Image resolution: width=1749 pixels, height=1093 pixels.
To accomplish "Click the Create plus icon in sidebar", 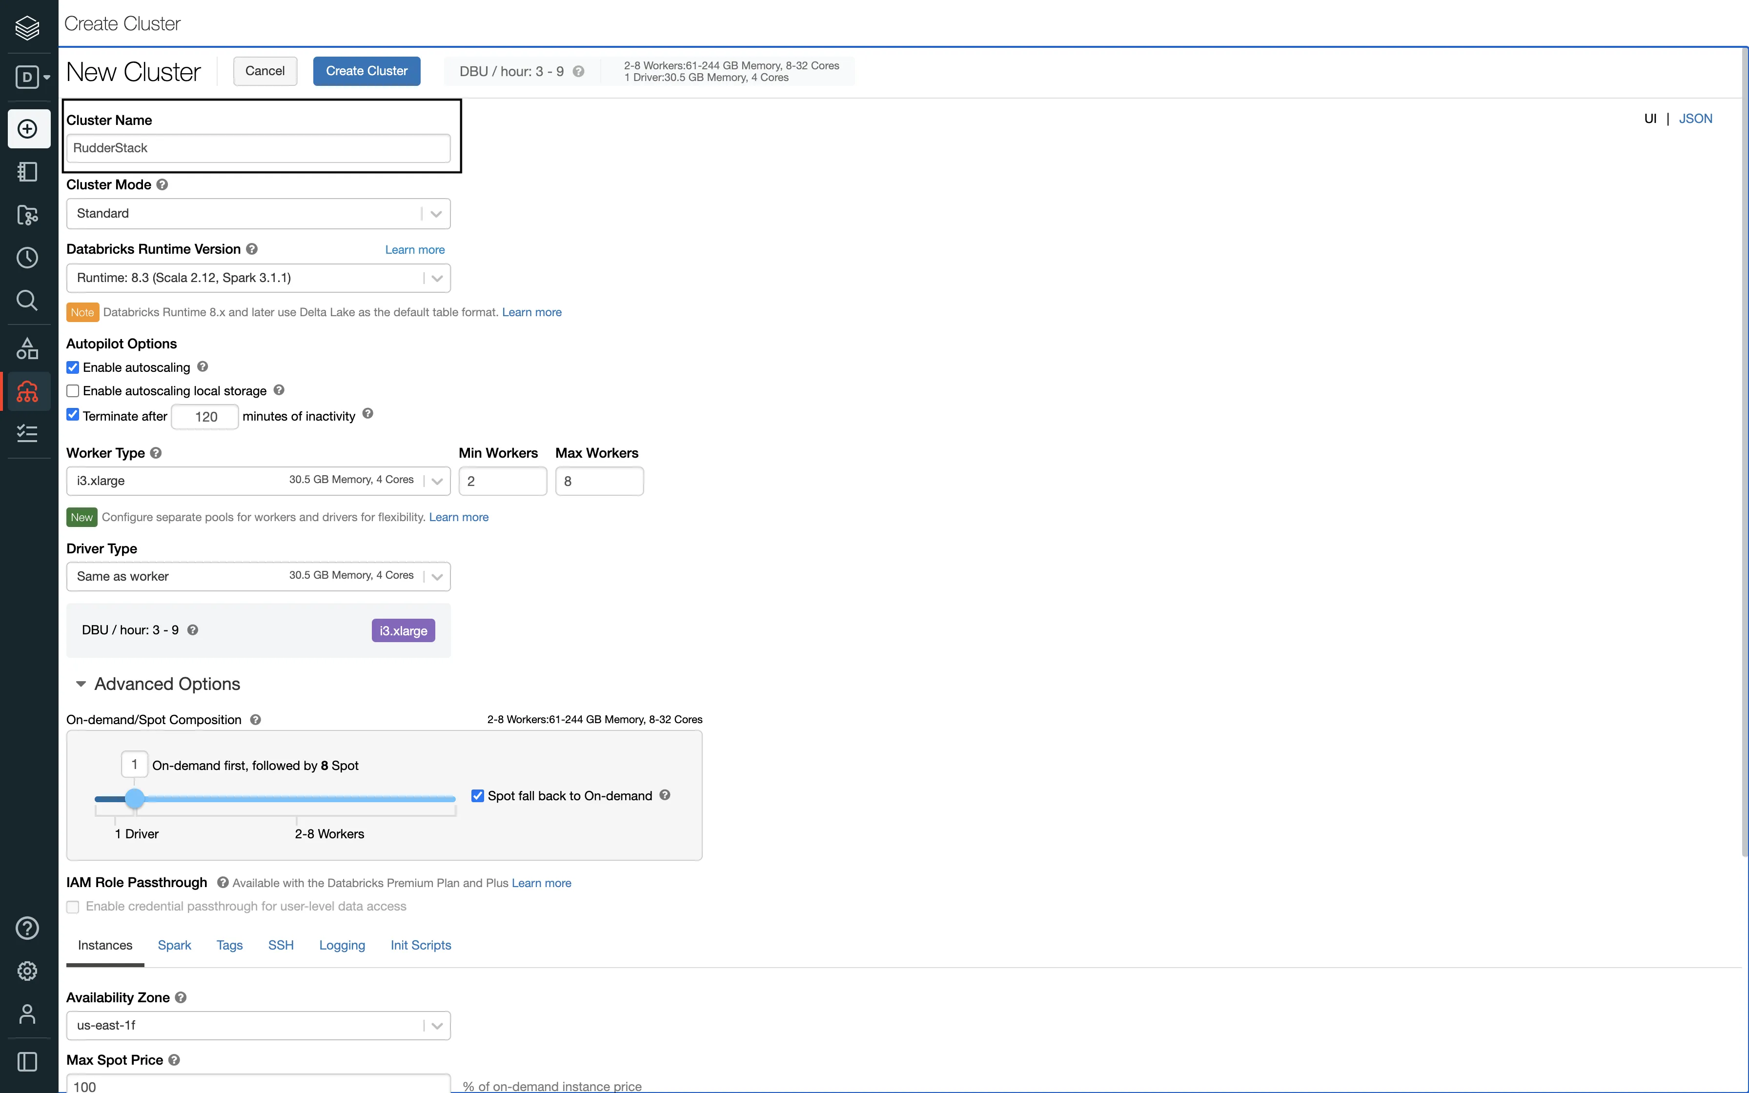I will 27,129.
